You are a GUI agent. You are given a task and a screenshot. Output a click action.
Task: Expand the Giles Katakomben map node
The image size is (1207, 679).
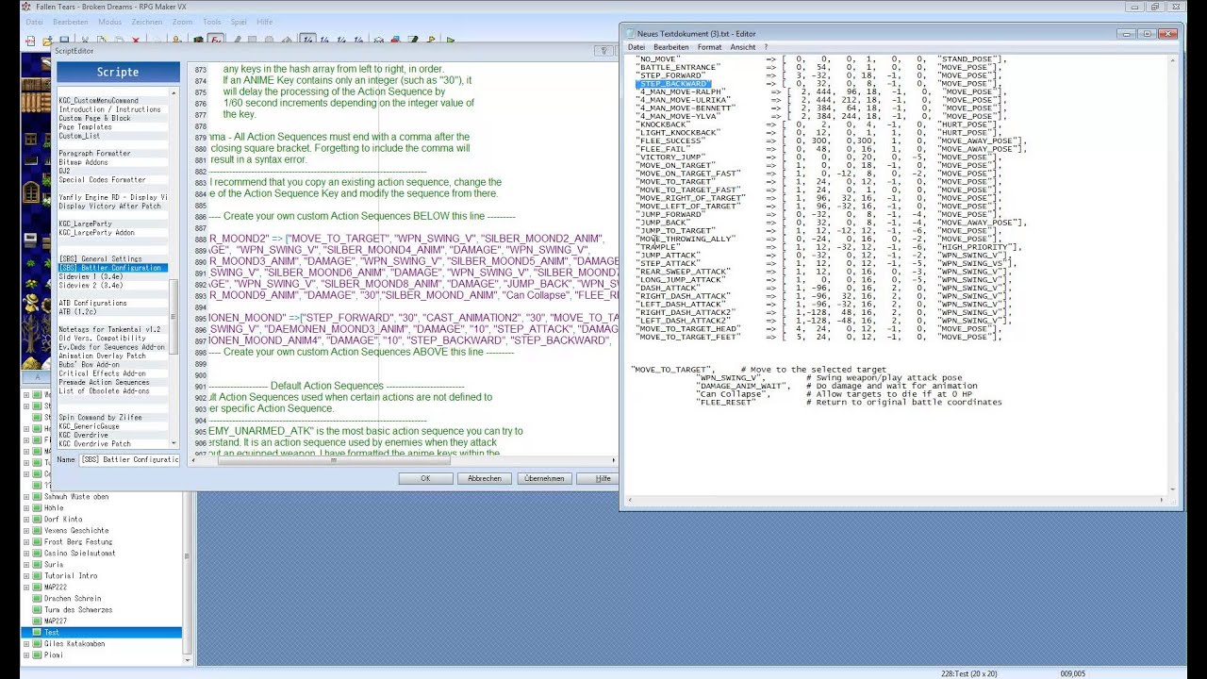(27, 643)
